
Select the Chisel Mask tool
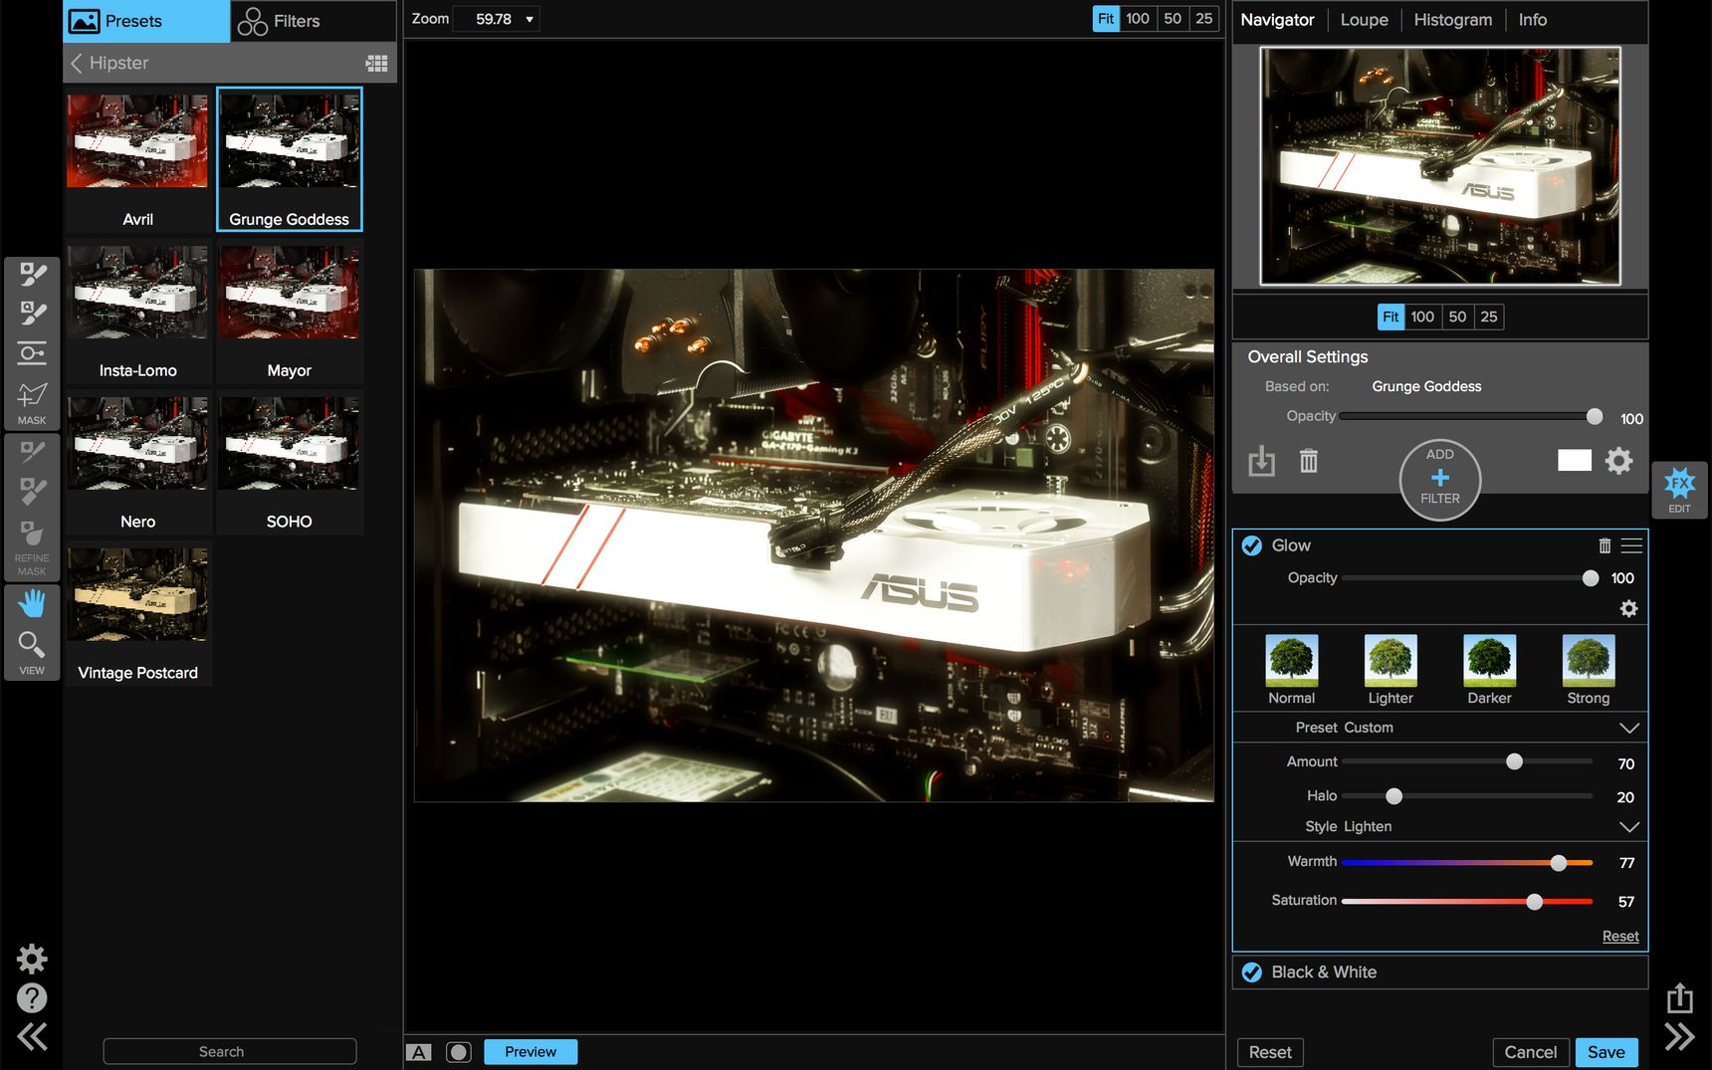(x=32, y=492)
